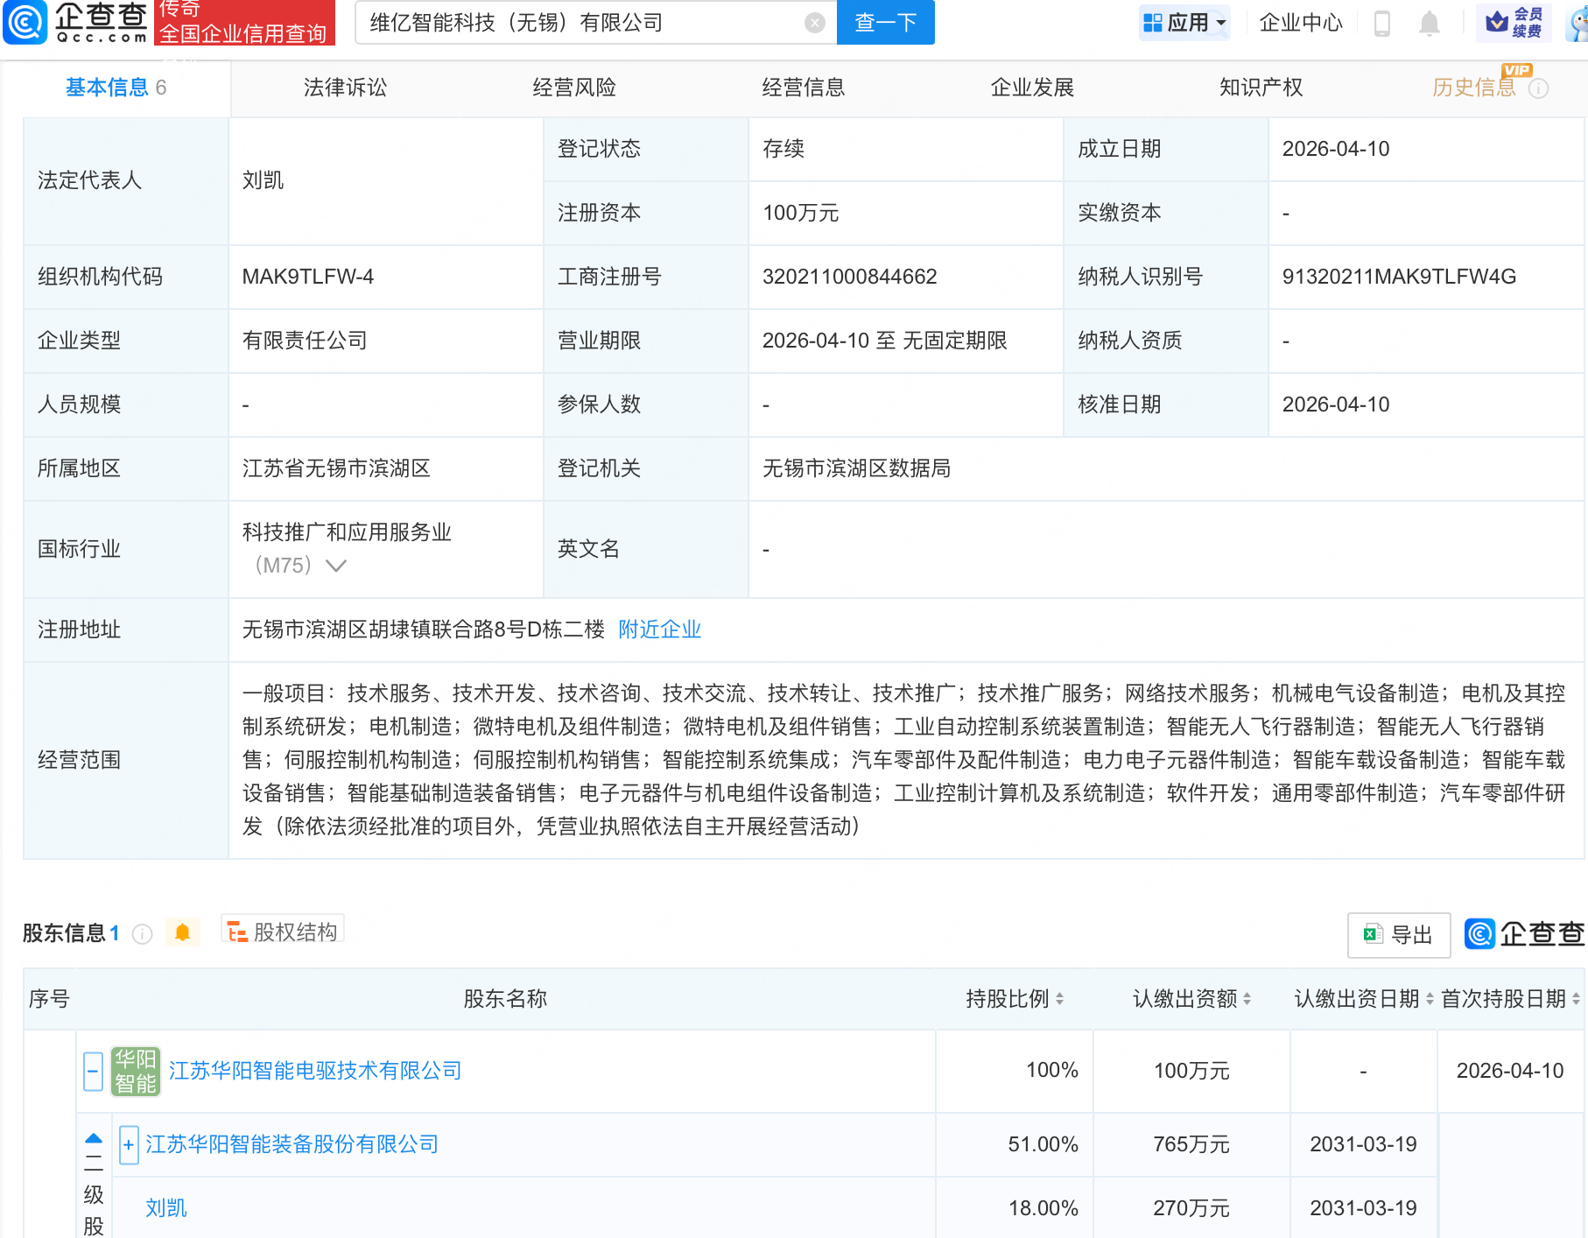Image resolution: width=1588 pixels, height=1238 pixels.
Task: Collapse 江苏华阳智能电驱技术有限公司 row with minus box
Action: click(x=93, y=1071)
